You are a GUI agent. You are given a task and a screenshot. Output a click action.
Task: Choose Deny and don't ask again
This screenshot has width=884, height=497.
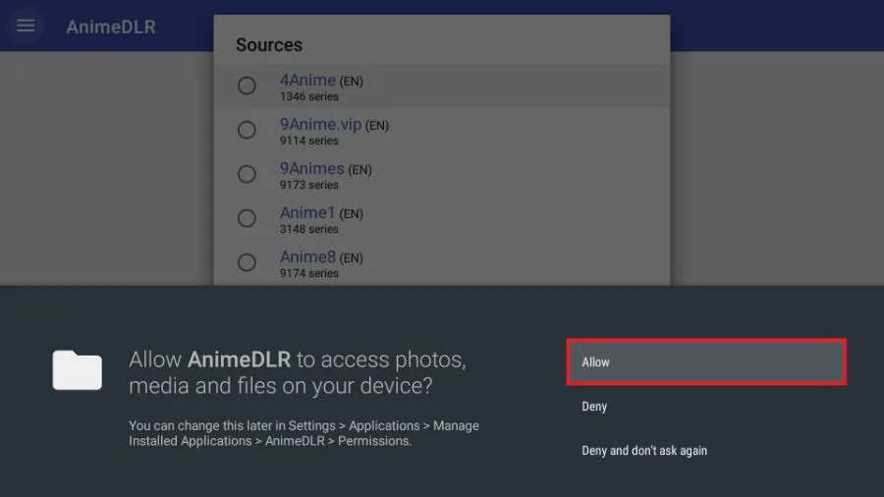coord(644,451)
